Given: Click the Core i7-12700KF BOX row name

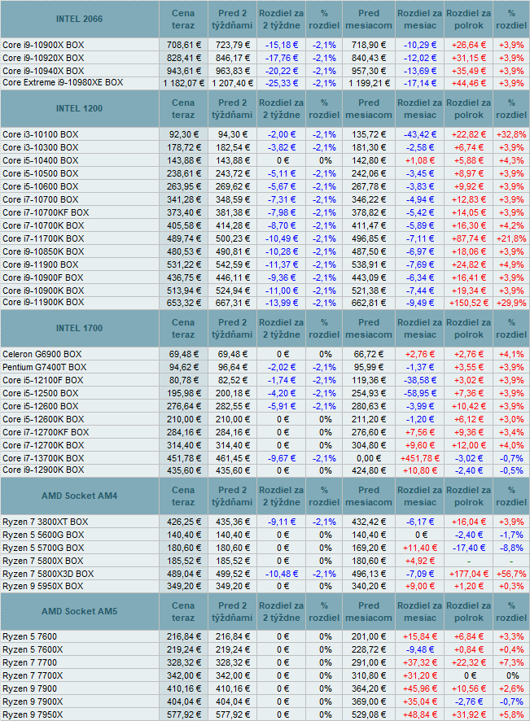Looking at the screenshot, I should pos(46,432).
